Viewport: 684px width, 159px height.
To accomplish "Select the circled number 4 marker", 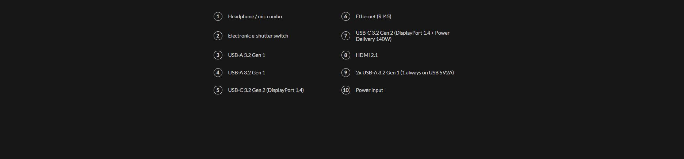I will coord(218,73).
